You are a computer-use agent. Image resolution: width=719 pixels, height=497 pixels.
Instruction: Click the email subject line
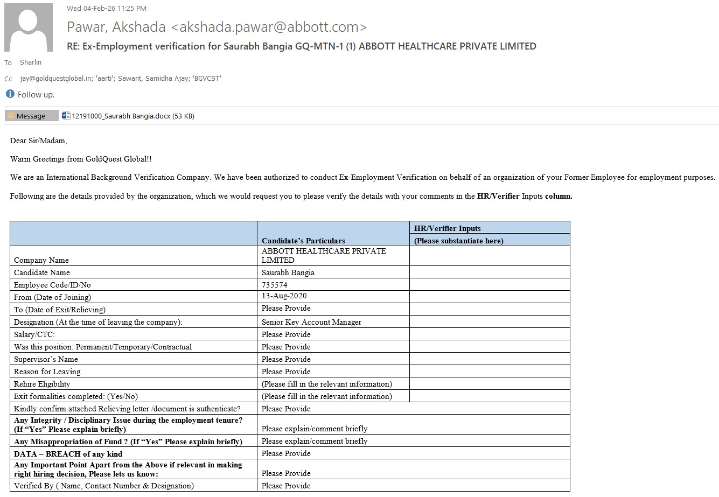click(x=302, y=46)
